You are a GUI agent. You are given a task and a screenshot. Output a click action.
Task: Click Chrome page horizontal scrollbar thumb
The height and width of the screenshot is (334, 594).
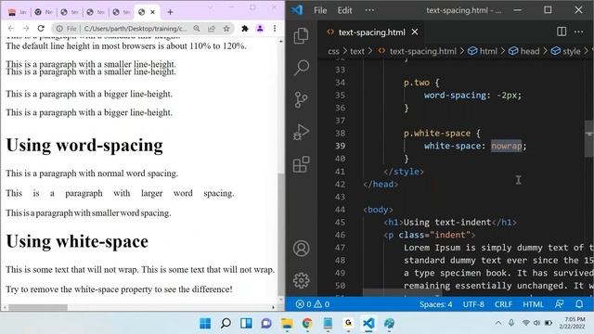[38, 307]
